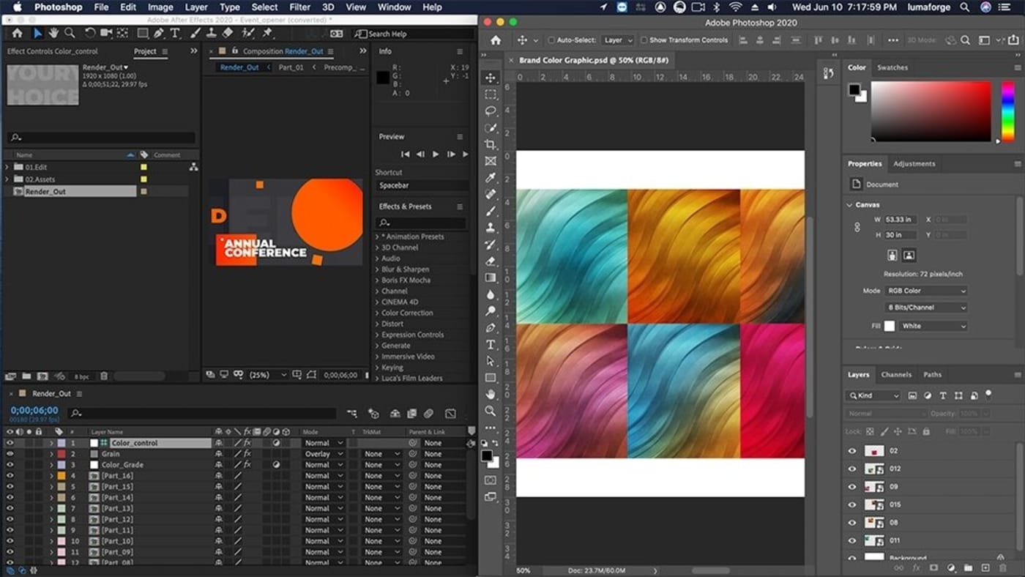Open the Filter menu in menu bar
This screenshot has height=577, width=1025.
(299, 7)
